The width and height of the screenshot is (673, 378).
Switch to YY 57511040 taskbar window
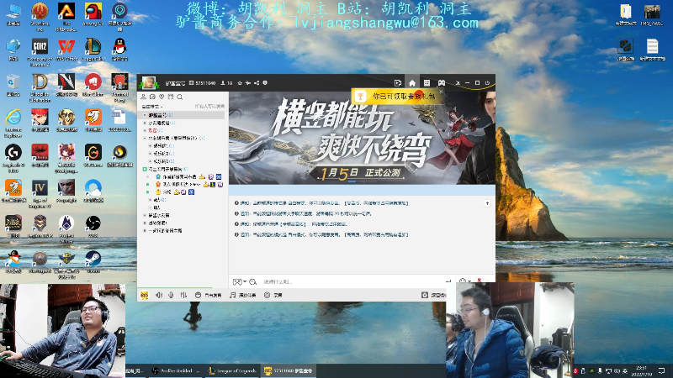click(289, 370)
